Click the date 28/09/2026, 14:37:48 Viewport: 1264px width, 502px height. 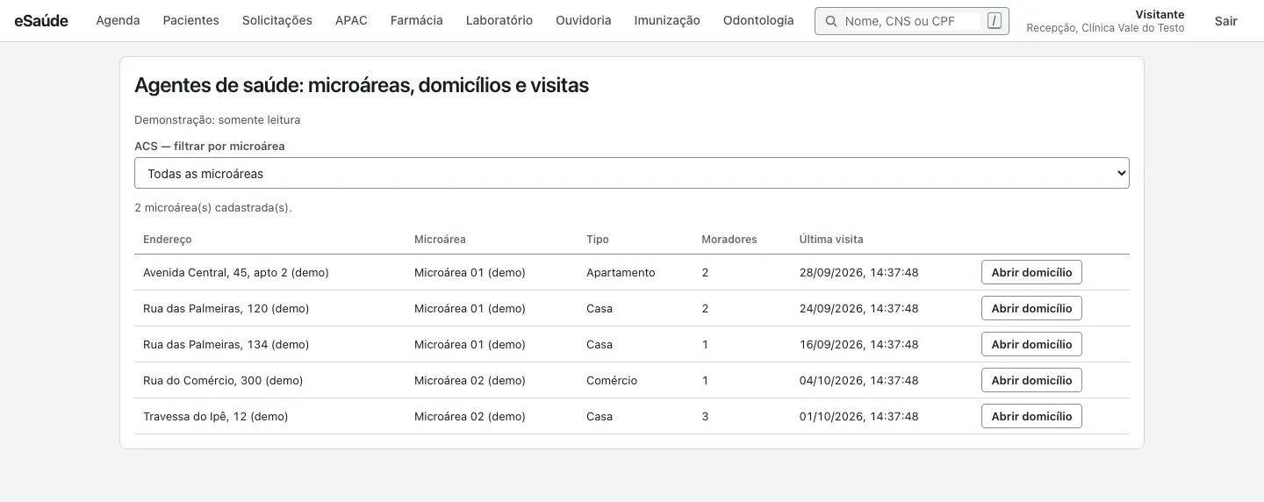[x=859, y=272]
